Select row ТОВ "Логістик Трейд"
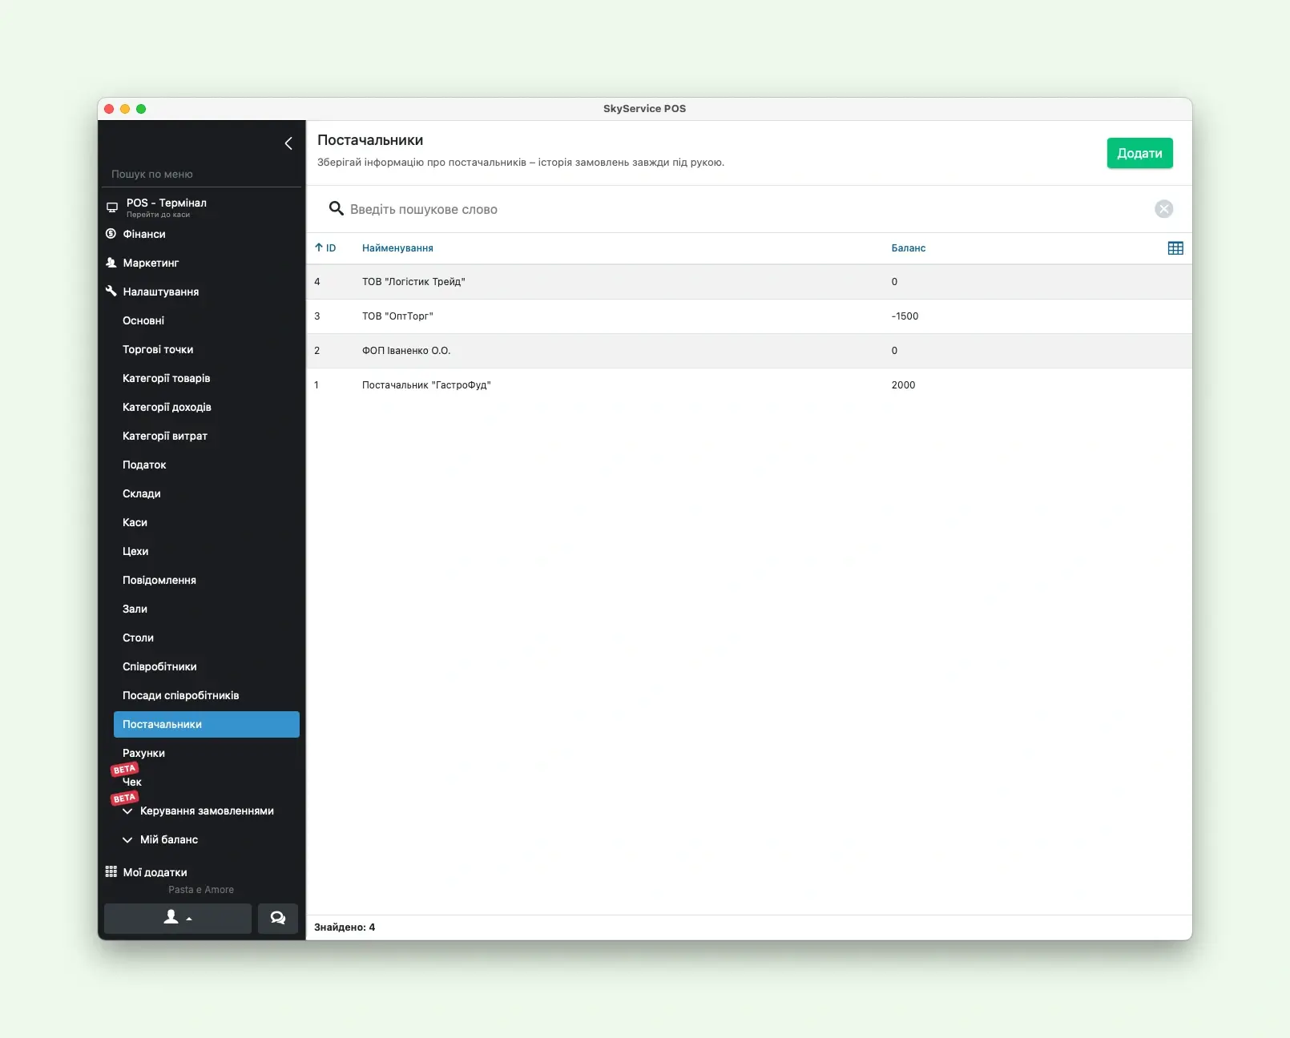The width and height of the screenshot is (1290, 1038). click(x=749, y=282)
